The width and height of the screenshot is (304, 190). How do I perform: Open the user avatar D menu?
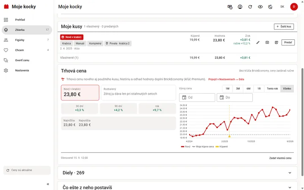coord(294,7)
